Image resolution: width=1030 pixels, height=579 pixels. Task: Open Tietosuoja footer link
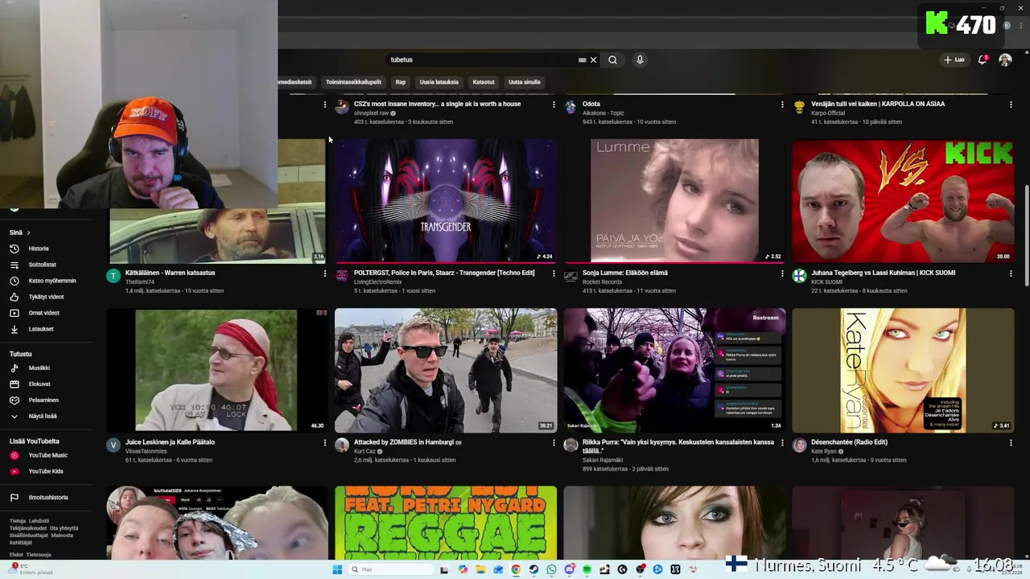pyautogui.click(x=39, y=555)
